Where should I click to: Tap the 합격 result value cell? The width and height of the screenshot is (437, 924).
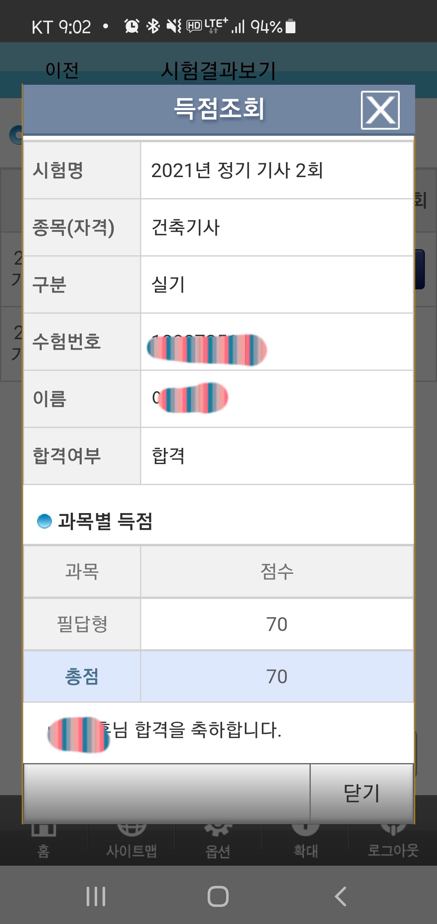[277, 456]
